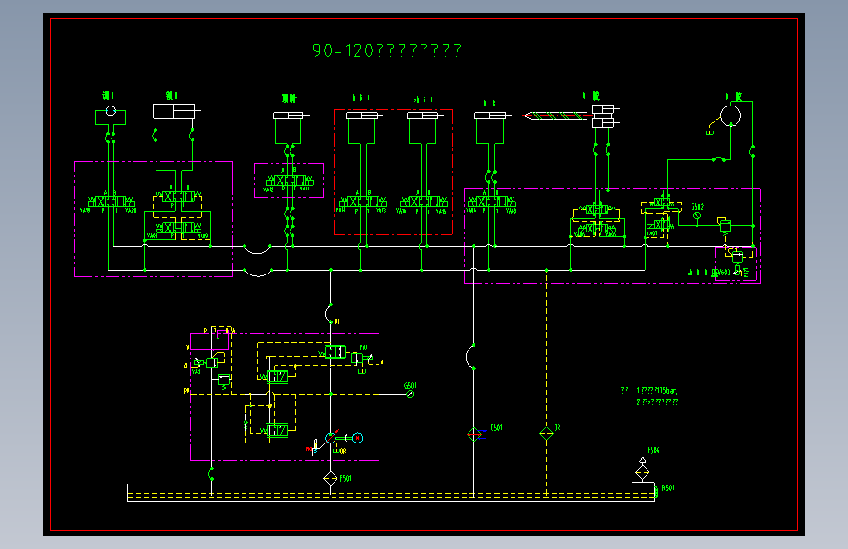The height and width of the screenshot is (549, 848).
Task: Click the air breather filter symbol above tank
Action: click(642, 470)
